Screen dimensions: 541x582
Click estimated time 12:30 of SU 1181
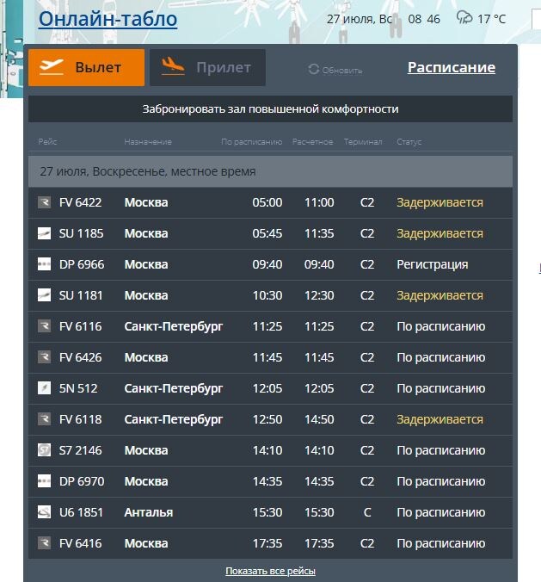coord(319,295)
